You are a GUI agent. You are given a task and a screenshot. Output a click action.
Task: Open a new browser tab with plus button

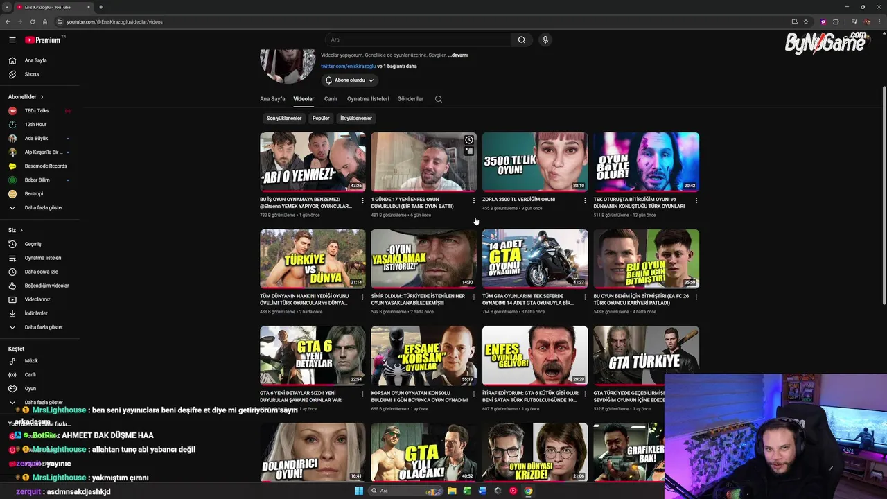(x=101, y=7)
